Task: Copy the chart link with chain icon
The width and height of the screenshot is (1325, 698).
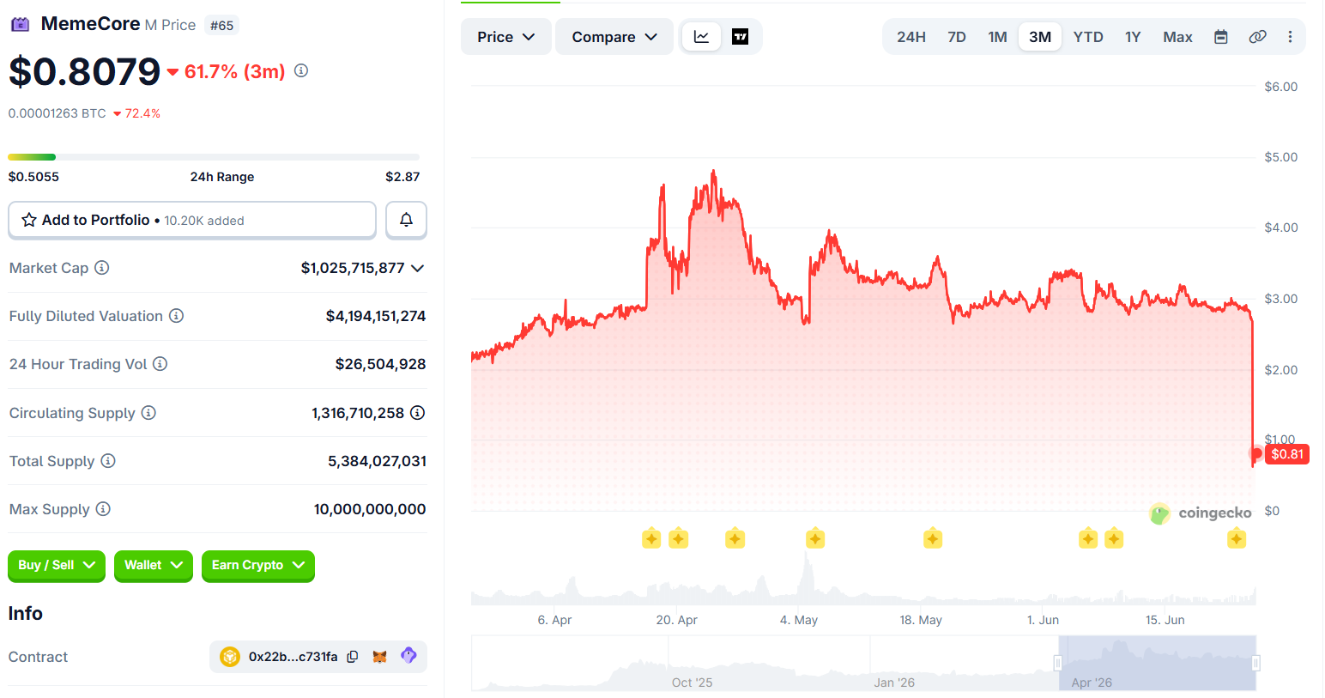Action: point(1257,37)
